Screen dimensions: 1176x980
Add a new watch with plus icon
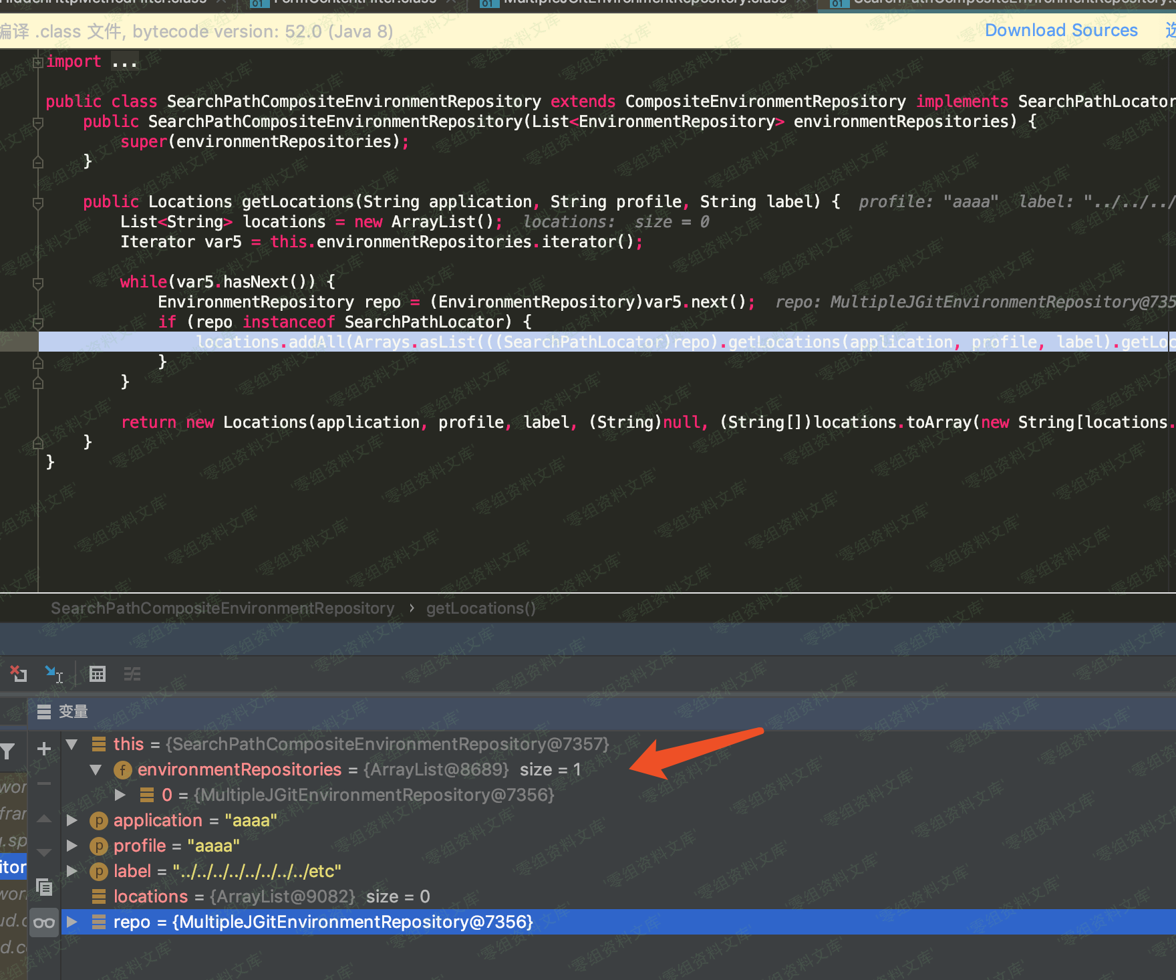pyautogui.click(x=44, y=749)
